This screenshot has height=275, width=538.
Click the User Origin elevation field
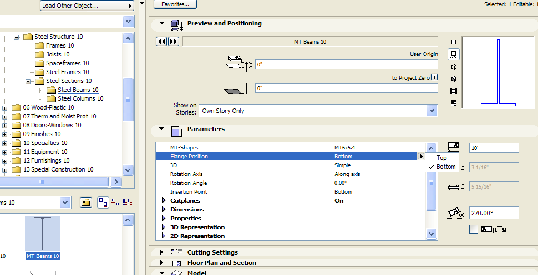(347, 64)
